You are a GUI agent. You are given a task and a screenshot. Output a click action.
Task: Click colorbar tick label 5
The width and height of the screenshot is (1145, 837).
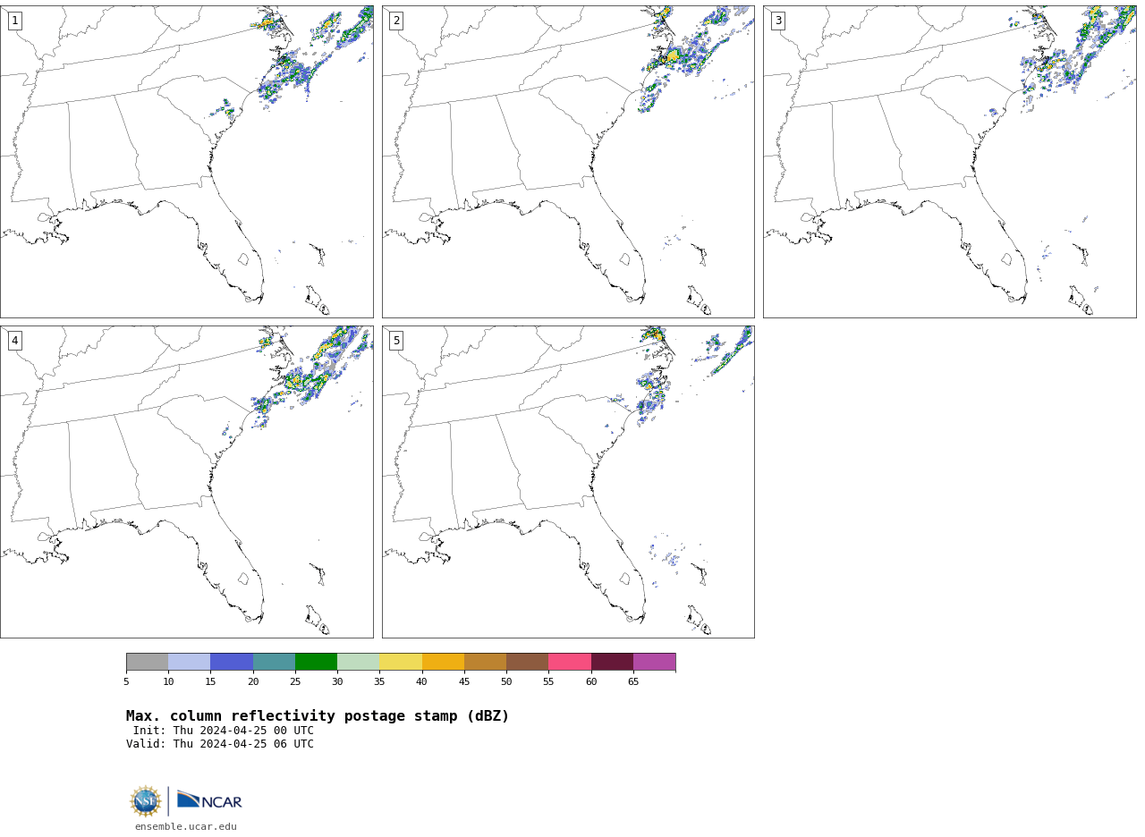[x=126, y=682]
